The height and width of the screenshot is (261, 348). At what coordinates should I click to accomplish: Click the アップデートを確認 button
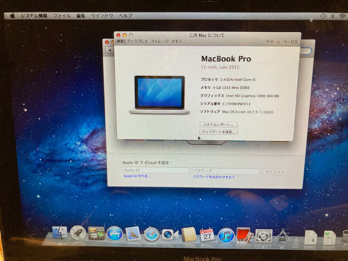click(219, 132)
